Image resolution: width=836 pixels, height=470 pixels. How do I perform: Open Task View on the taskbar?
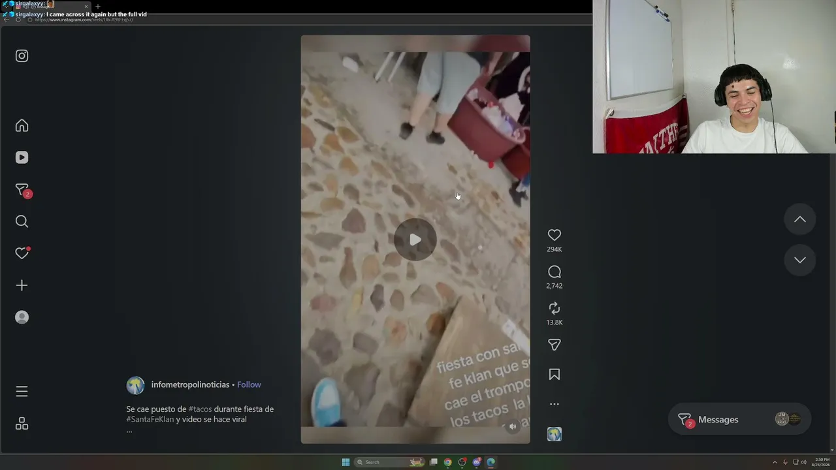[x=433, y=462]
